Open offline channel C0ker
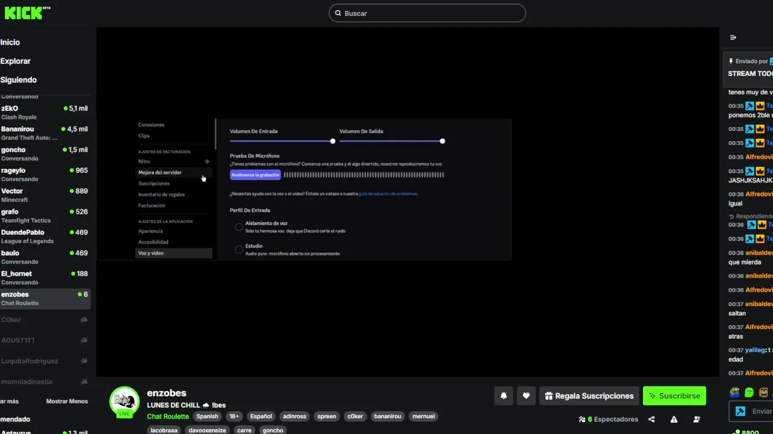Image resolution: width=773 pixels, height=434 pixels. coord(11,319)
